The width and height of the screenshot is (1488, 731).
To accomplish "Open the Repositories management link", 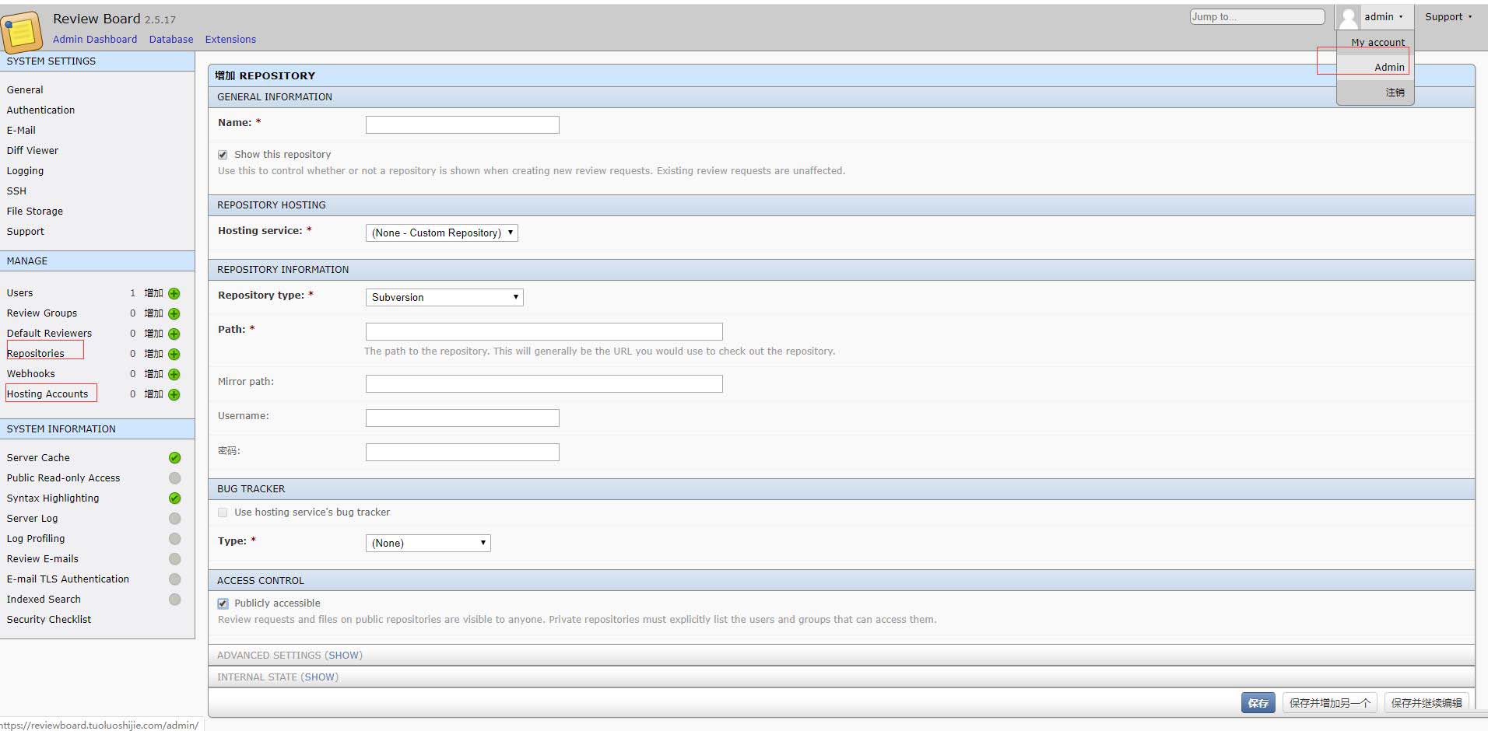I will pyautogui.click(x=36, y=354).
